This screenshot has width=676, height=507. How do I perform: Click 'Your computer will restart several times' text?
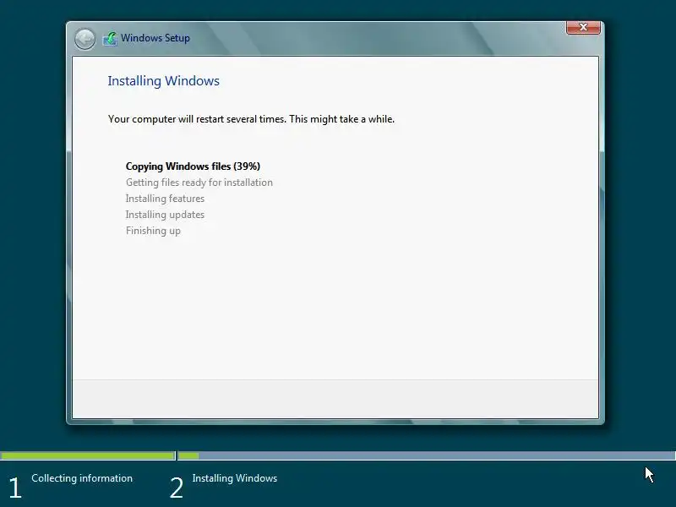point(197,119)
